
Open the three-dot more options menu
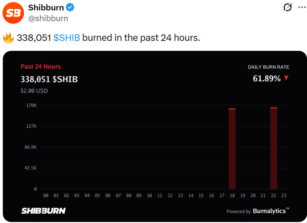[302, 8]
